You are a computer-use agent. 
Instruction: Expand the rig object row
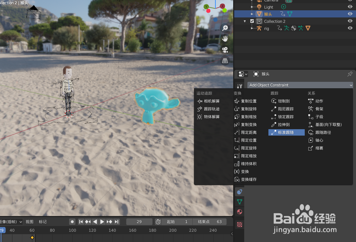(x=252, y=28)
